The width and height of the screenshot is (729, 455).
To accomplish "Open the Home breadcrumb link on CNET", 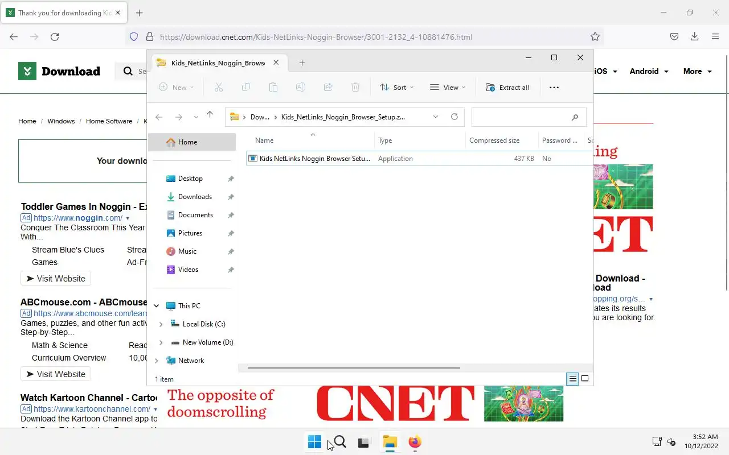I will [27, 121].
